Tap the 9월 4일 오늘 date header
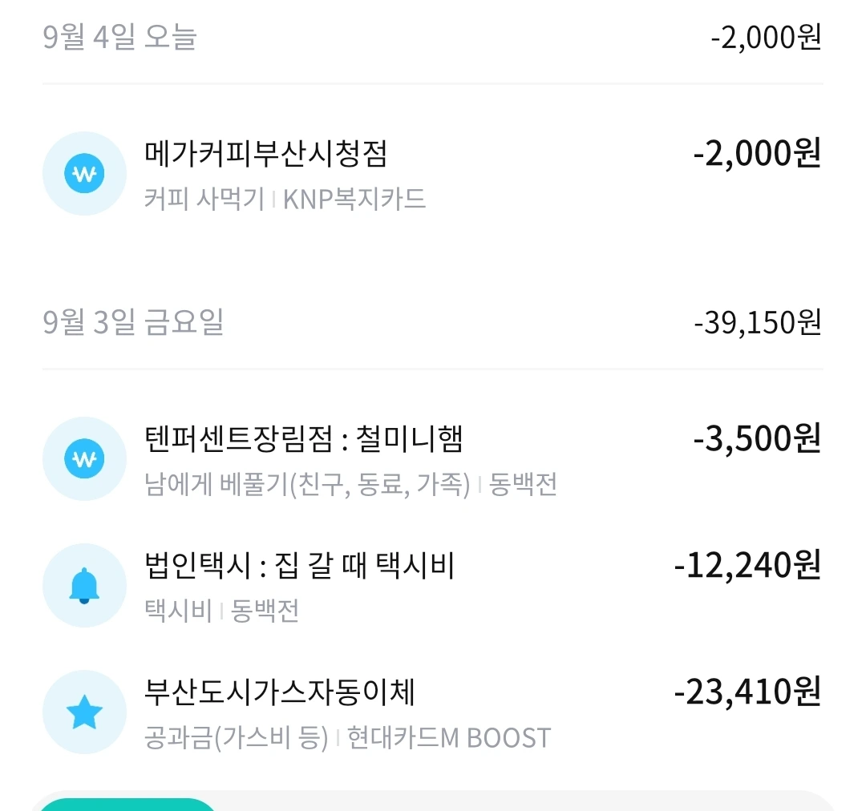The height and width of the screenshot is (811, 866). click(x=119, y=38)
